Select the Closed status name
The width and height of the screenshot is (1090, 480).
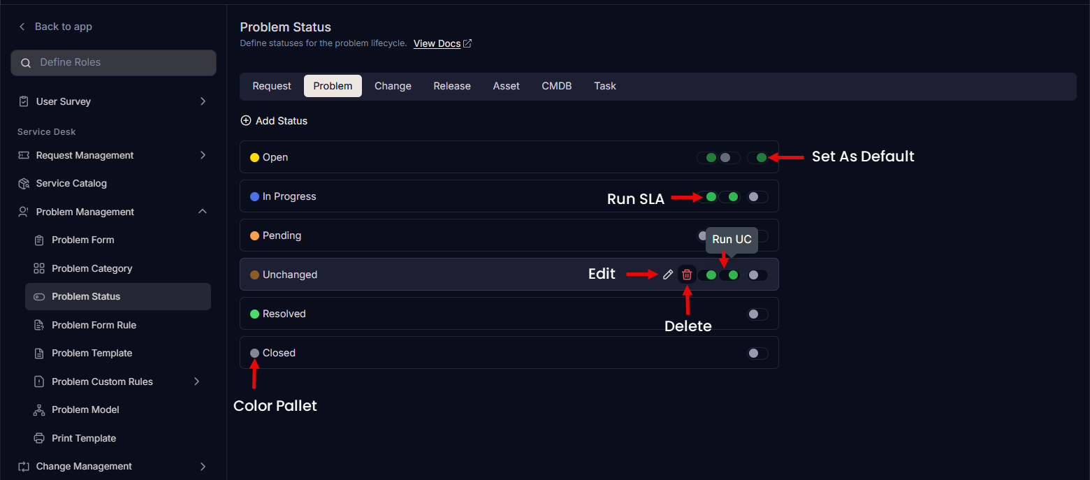tap(279, 353)
